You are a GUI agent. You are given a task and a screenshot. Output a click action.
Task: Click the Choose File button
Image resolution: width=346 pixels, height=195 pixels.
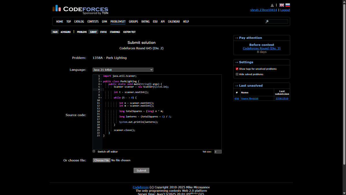tap(101, 160)
